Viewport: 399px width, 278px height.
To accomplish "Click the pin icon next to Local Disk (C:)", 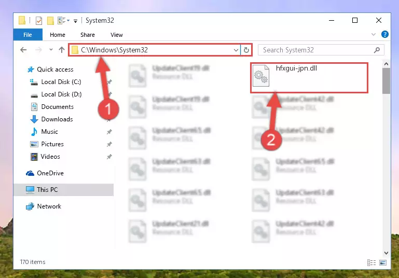I will 109,82.
